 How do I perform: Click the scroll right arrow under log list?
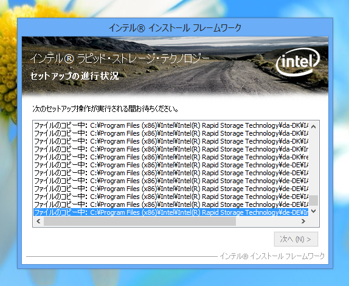303,221
